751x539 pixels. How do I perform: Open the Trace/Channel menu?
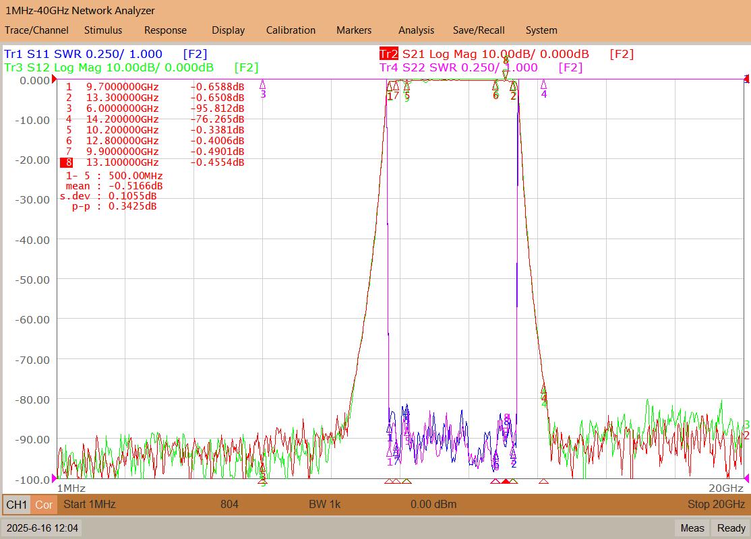tap(36, 30)
